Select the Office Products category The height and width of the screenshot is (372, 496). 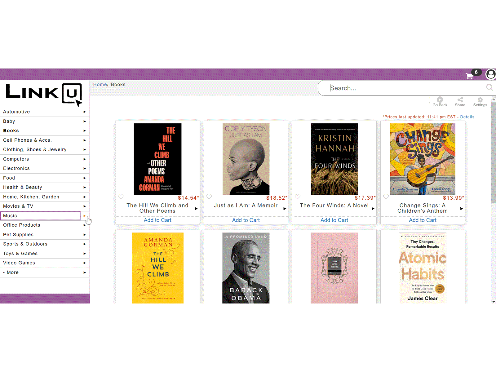22,225
